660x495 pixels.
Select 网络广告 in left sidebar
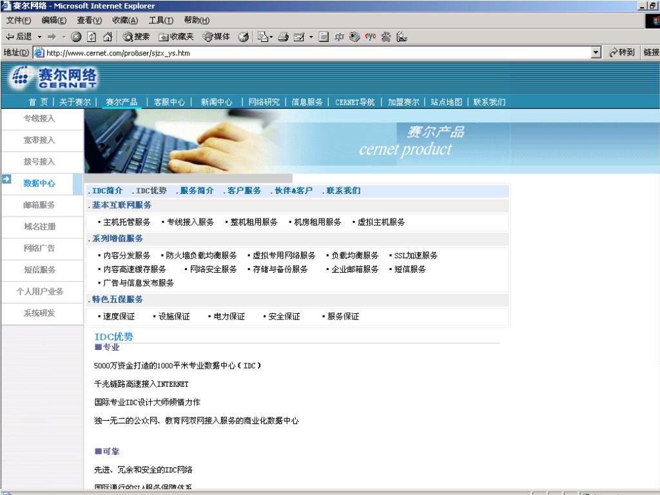tap(39, 248)
